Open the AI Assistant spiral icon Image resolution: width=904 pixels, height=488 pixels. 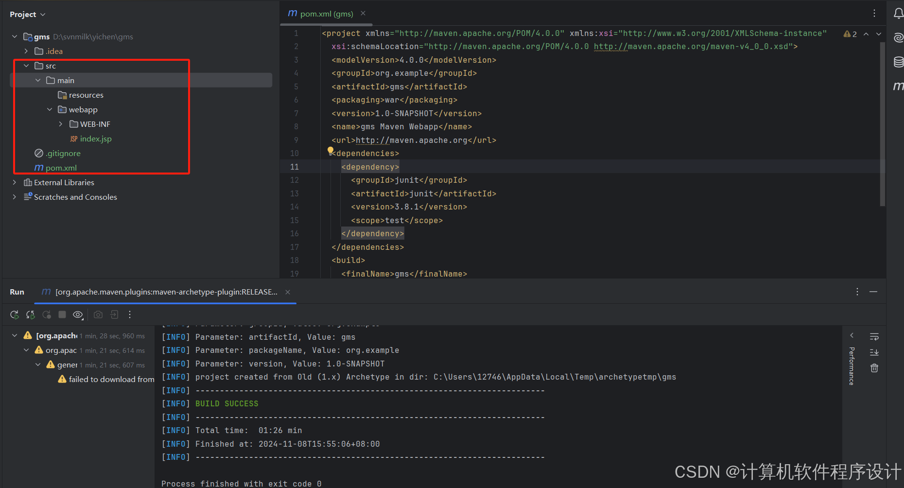coord(898,37)
